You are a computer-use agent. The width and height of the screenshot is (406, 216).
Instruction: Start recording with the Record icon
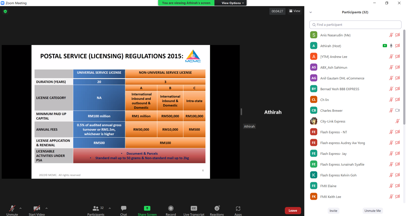coord(171,208)
